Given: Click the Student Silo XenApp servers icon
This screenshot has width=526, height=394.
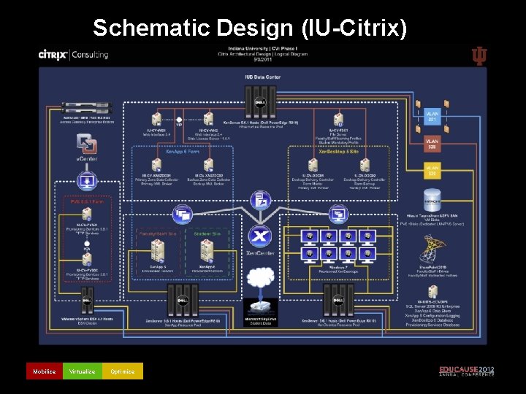Looking at the screenshot, I should tap(207, 251).
